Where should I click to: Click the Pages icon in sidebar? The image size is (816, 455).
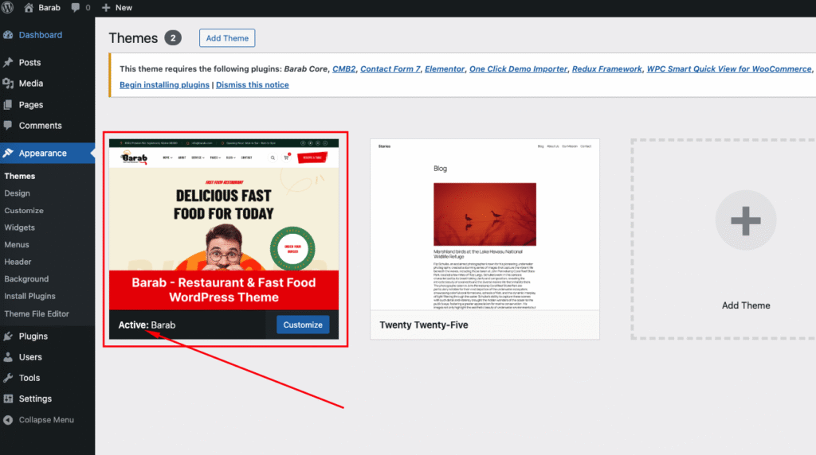point(8,104)
